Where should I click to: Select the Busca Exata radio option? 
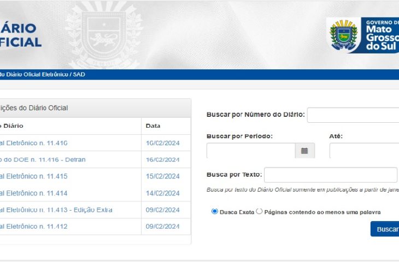pos(214,211)
